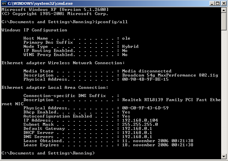Click the vertical scrollbar thumb
Screen dimensions: 228x161
(x=224, y=22)
